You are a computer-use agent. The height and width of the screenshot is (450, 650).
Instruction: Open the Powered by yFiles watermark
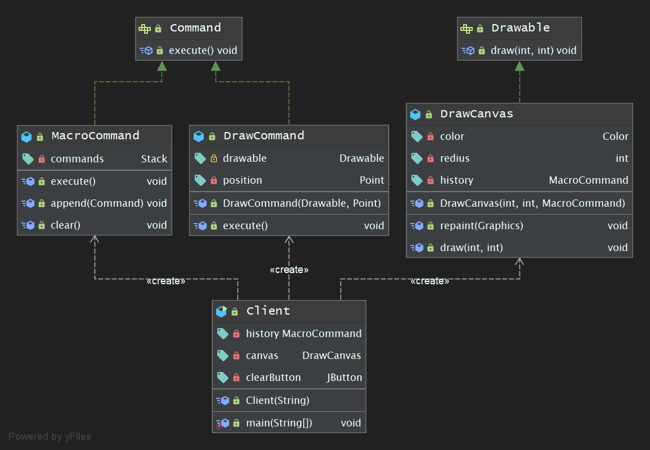coord(50,437)
